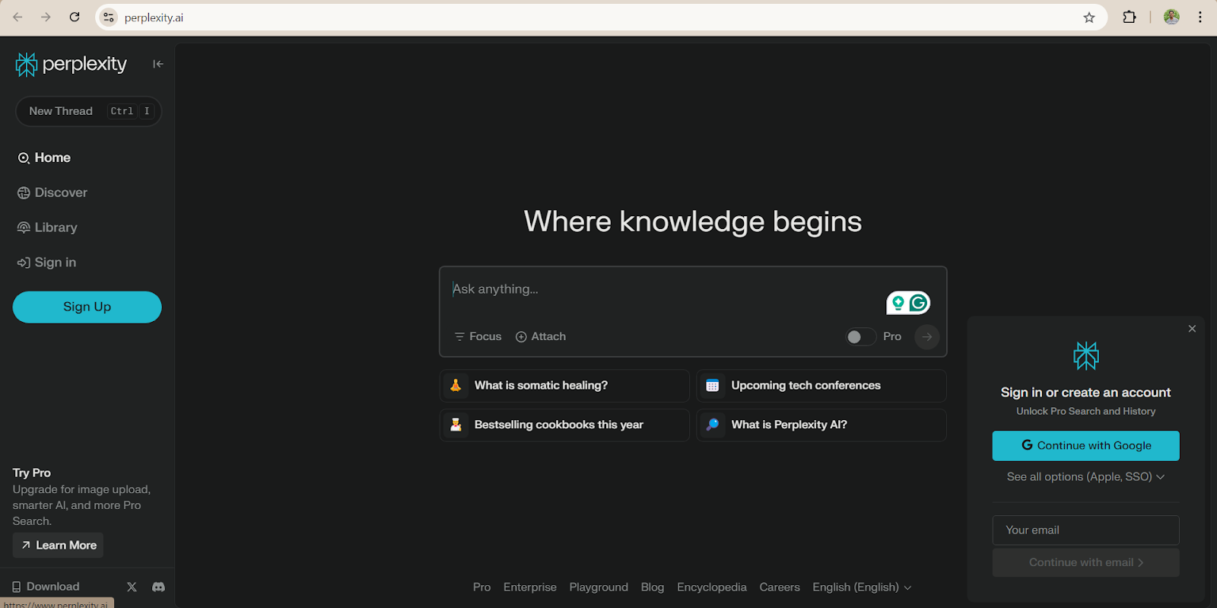Click the submit arrow button
This screenshot has width=1217, height=608.
(926, 336)
